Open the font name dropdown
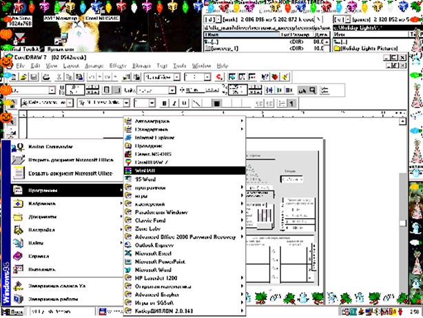 point(126,103)
